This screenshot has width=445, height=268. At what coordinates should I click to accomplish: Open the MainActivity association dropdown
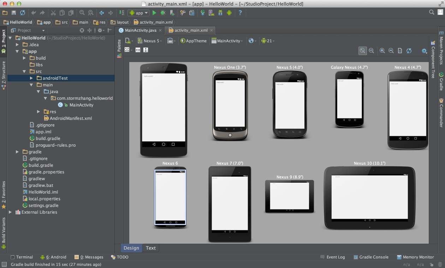pos(227,41)
